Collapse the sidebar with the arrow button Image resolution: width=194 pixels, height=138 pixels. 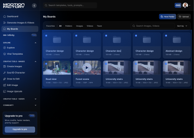34,5
